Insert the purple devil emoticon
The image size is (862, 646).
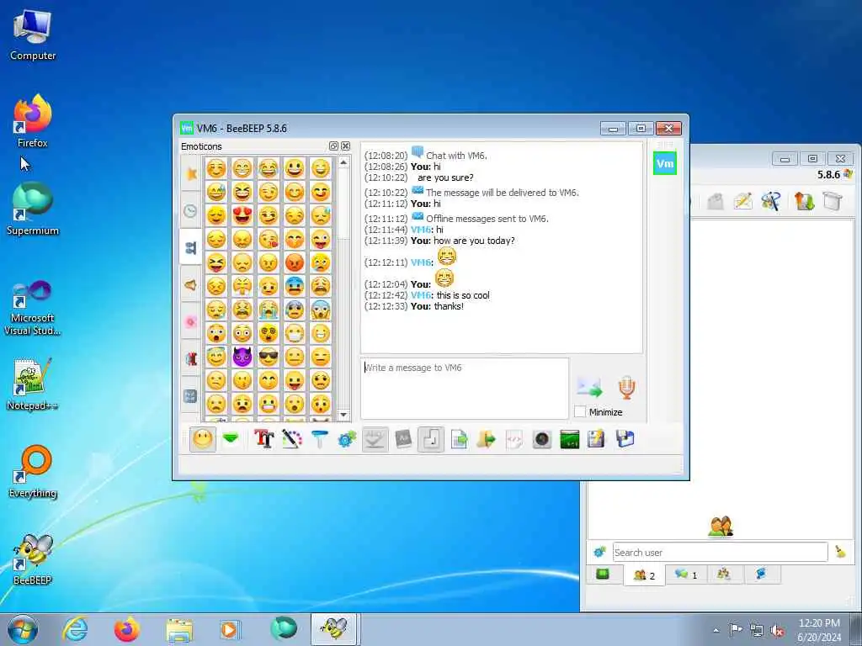coord(242,357)
